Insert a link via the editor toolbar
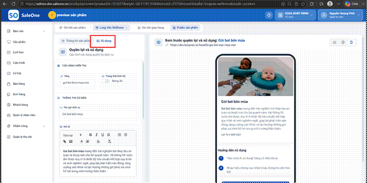Image resolution: width=367 pixels, height=183 pixels. pyautogui.click(x=65, y=142)
